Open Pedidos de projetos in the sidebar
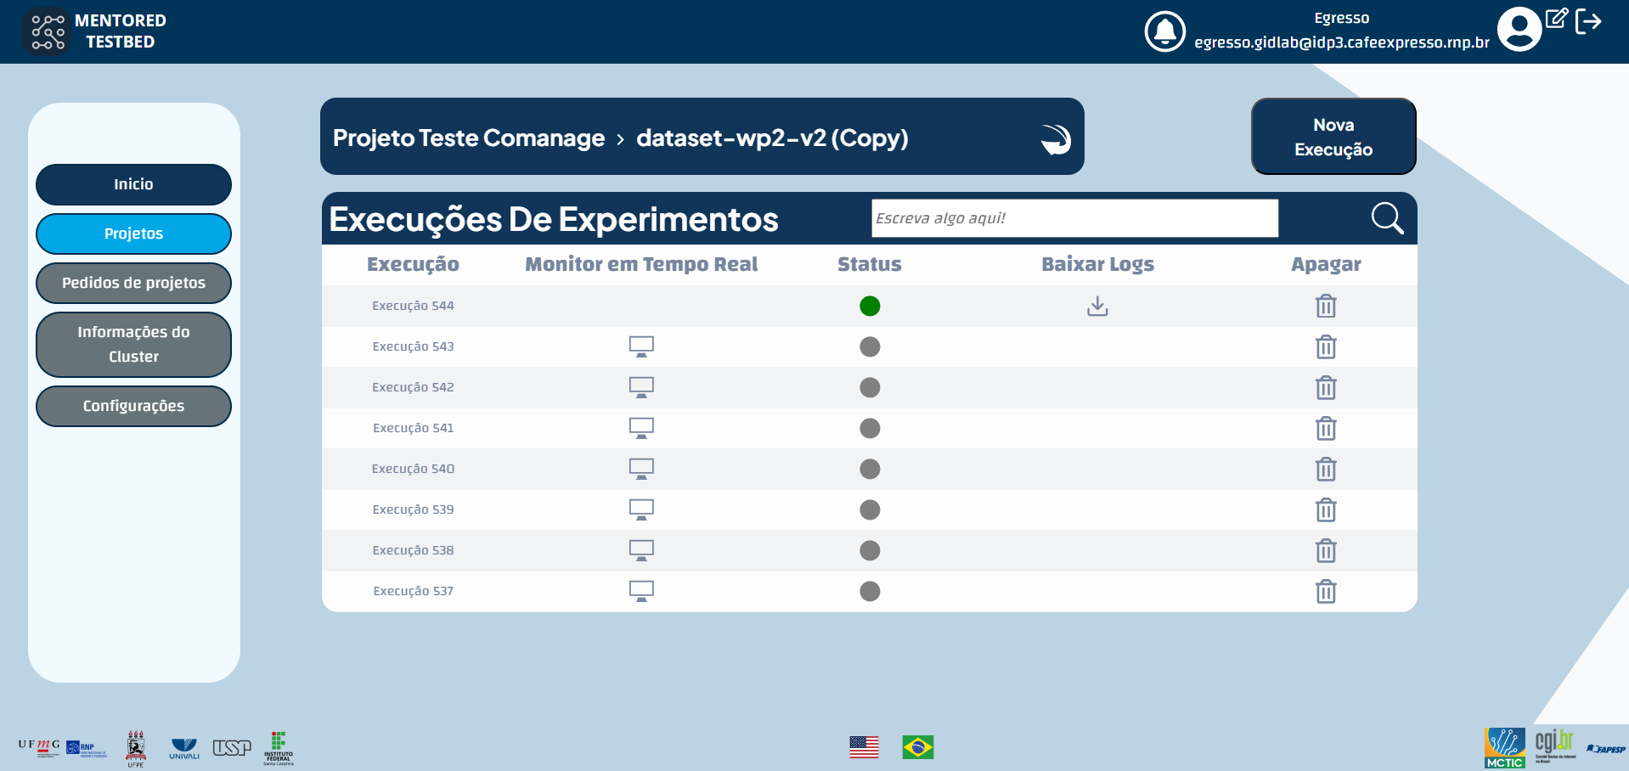Screen dimensions: 1629x771 pos(132,283)
